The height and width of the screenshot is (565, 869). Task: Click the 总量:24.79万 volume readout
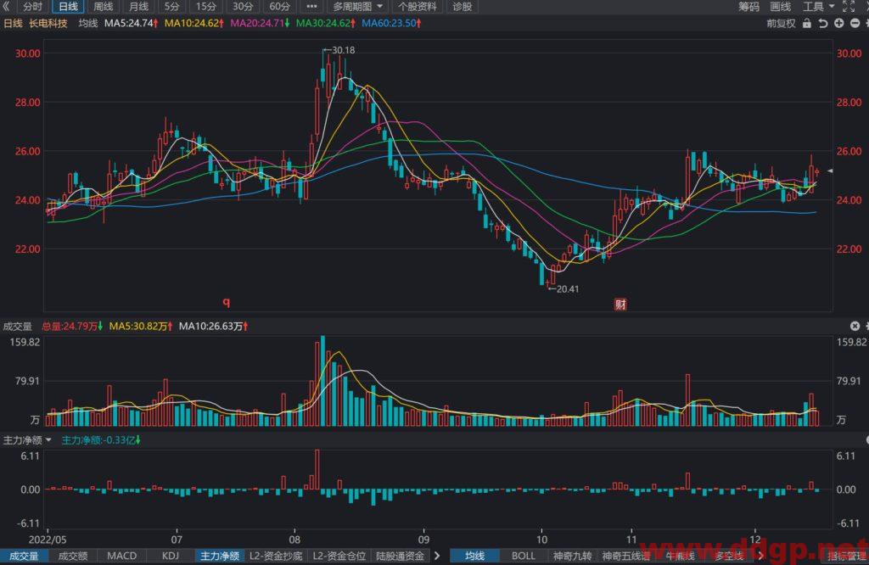(x=73, y=327)
